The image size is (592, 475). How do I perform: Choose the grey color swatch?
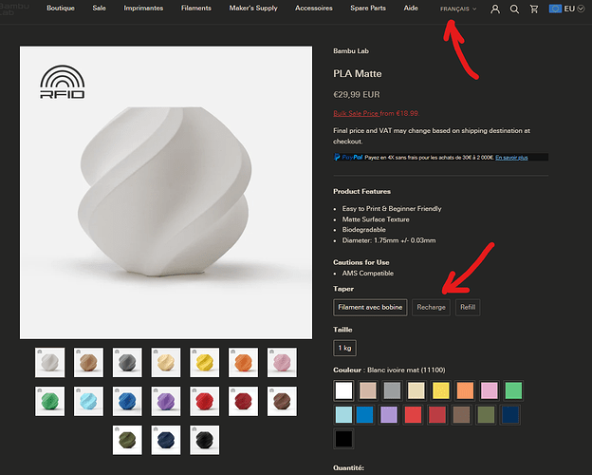click(392, 390)
